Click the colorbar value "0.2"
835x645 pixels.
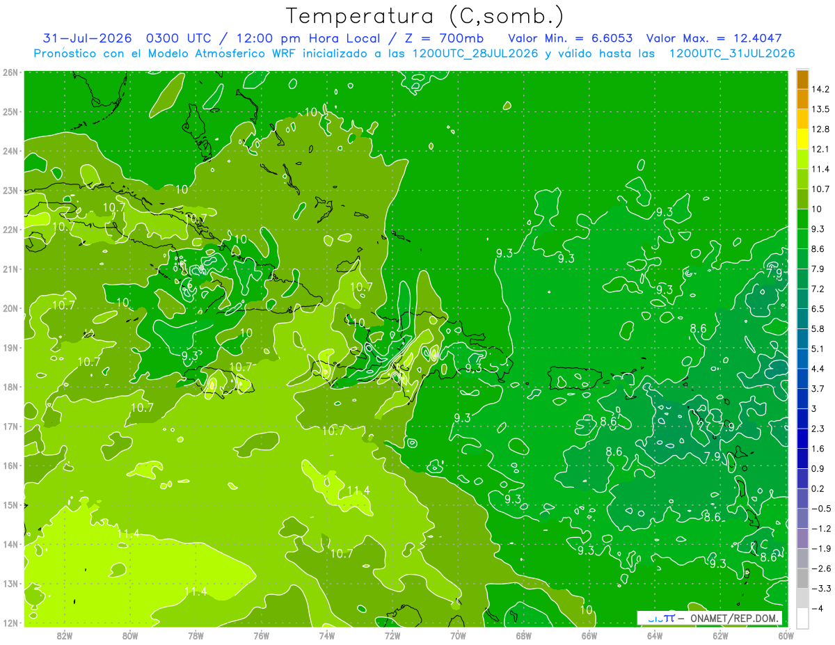coord(818,488)
